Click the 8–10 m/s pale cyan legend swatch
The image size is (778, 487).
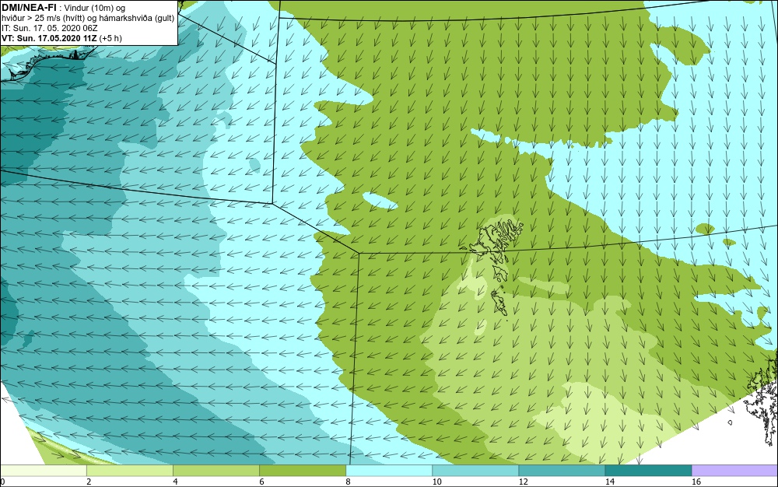pos(388,471)
